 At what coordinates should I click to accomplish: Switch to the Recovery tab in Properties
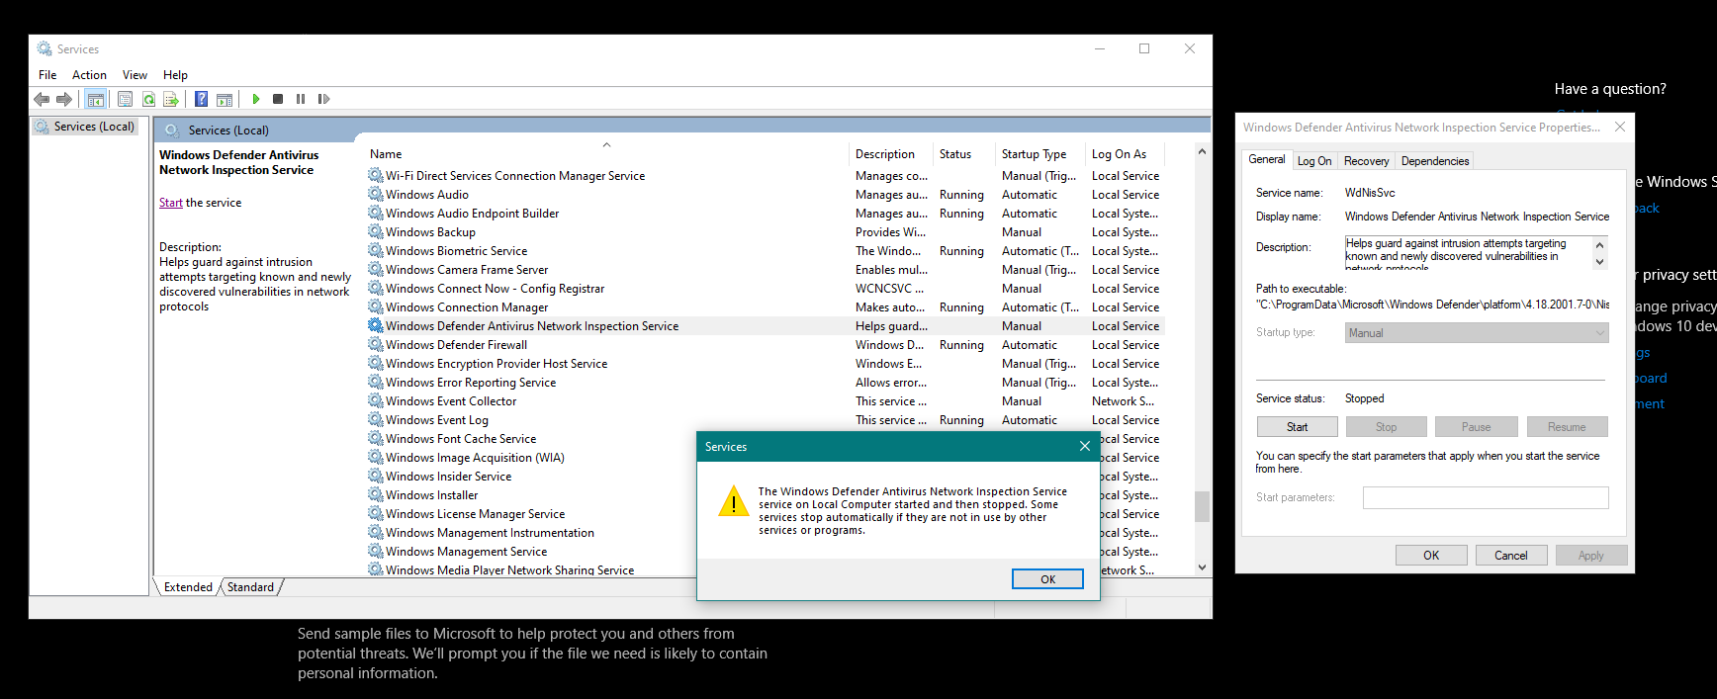1366,161
